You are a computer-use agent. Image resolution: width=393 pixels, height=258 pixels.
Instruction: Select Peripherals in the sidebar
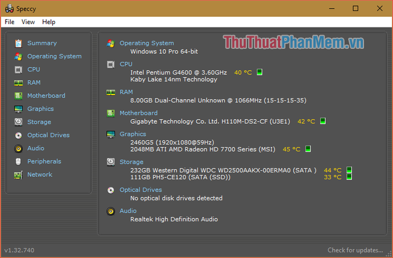(x=44, y=162)
